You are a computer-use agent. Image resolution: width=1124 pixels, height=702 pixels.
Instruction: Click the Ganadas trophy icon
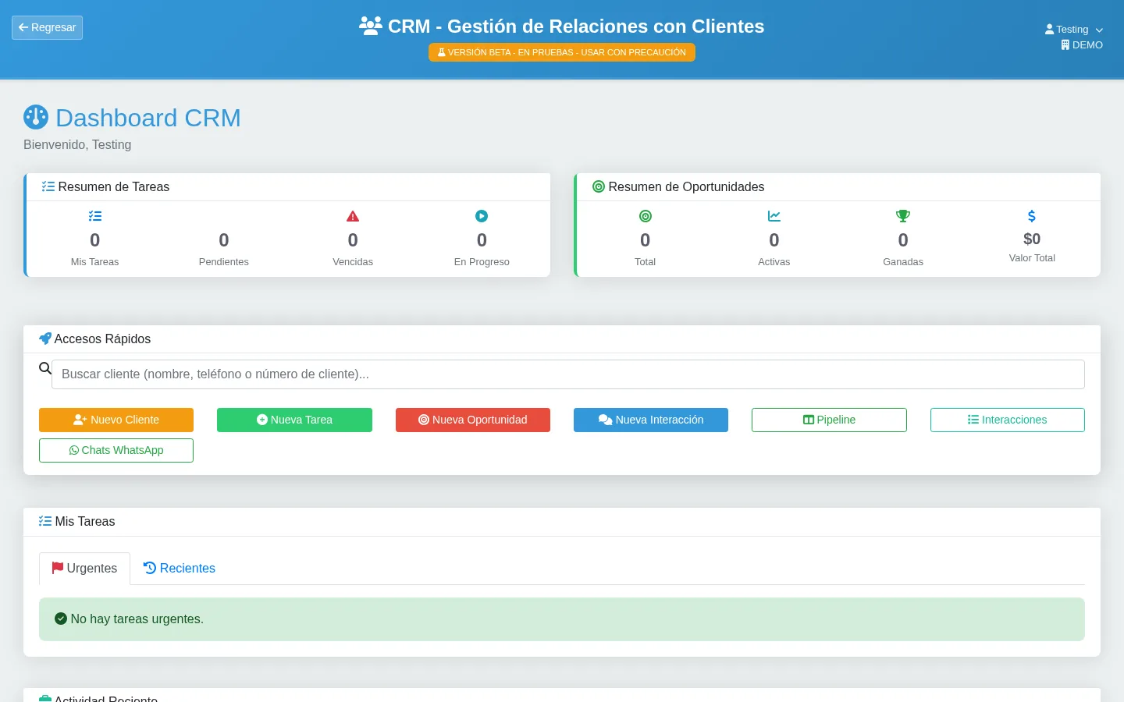pos(903,216)
